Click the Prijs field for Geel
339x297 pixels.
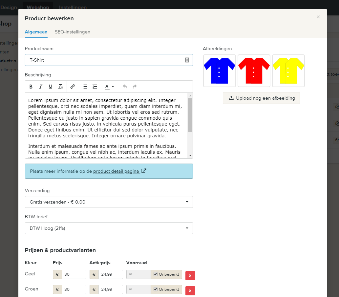[x=74, y=274]
